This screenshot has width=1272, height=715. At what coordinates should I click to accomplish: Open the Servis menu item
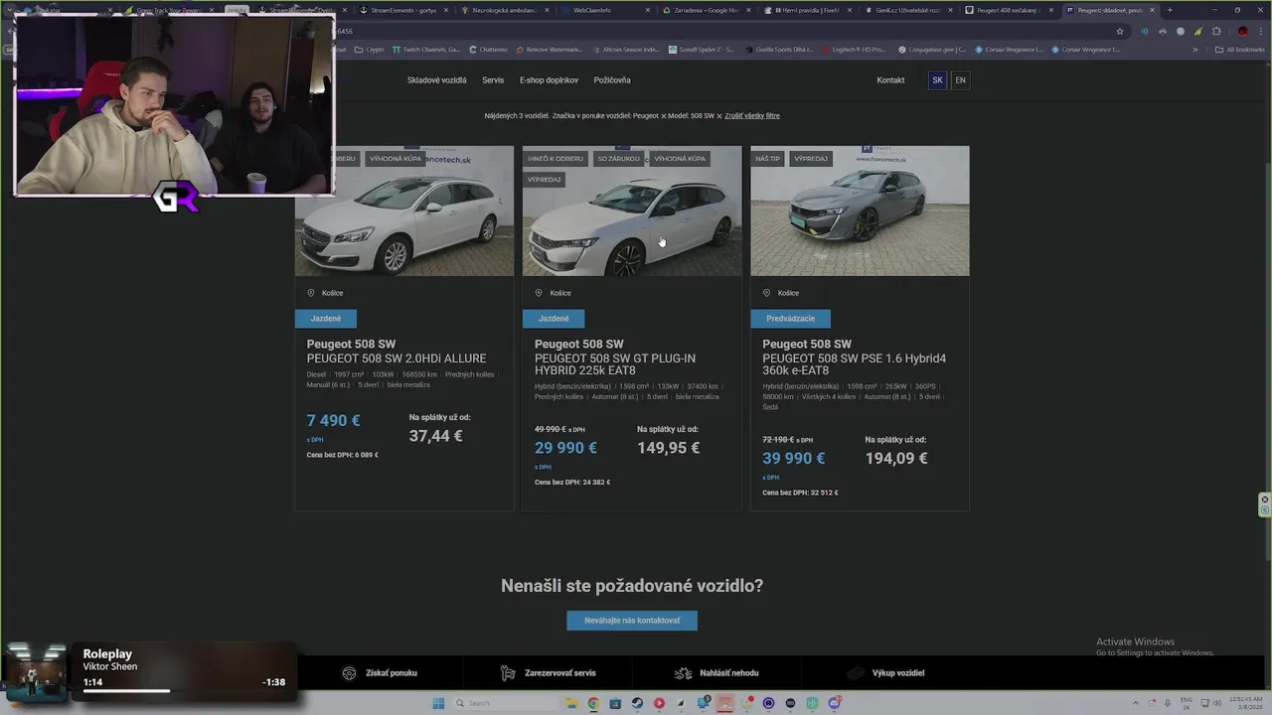[x=493, y=80]
